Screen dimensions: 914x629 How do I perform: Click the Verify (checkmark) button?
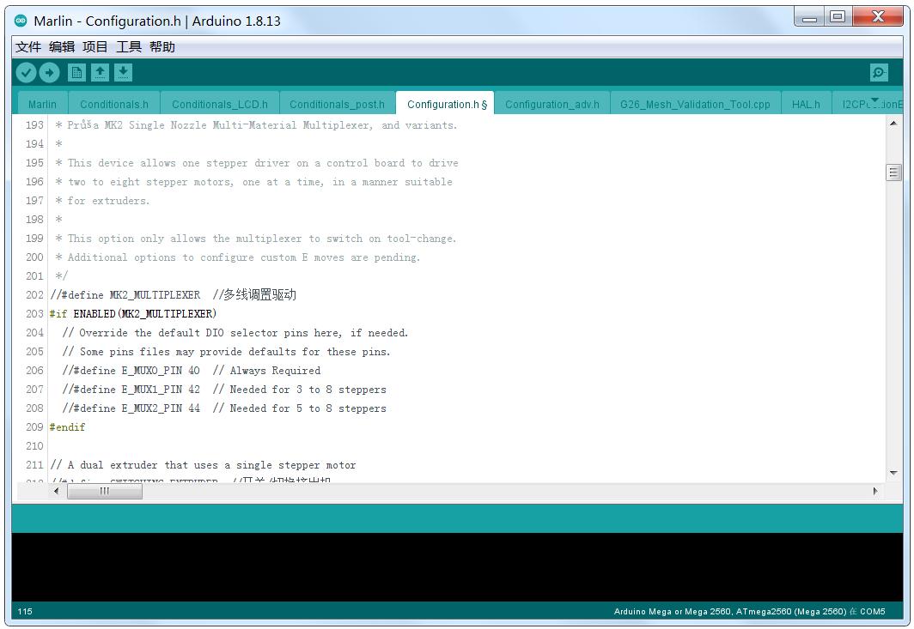click(27, 73)
